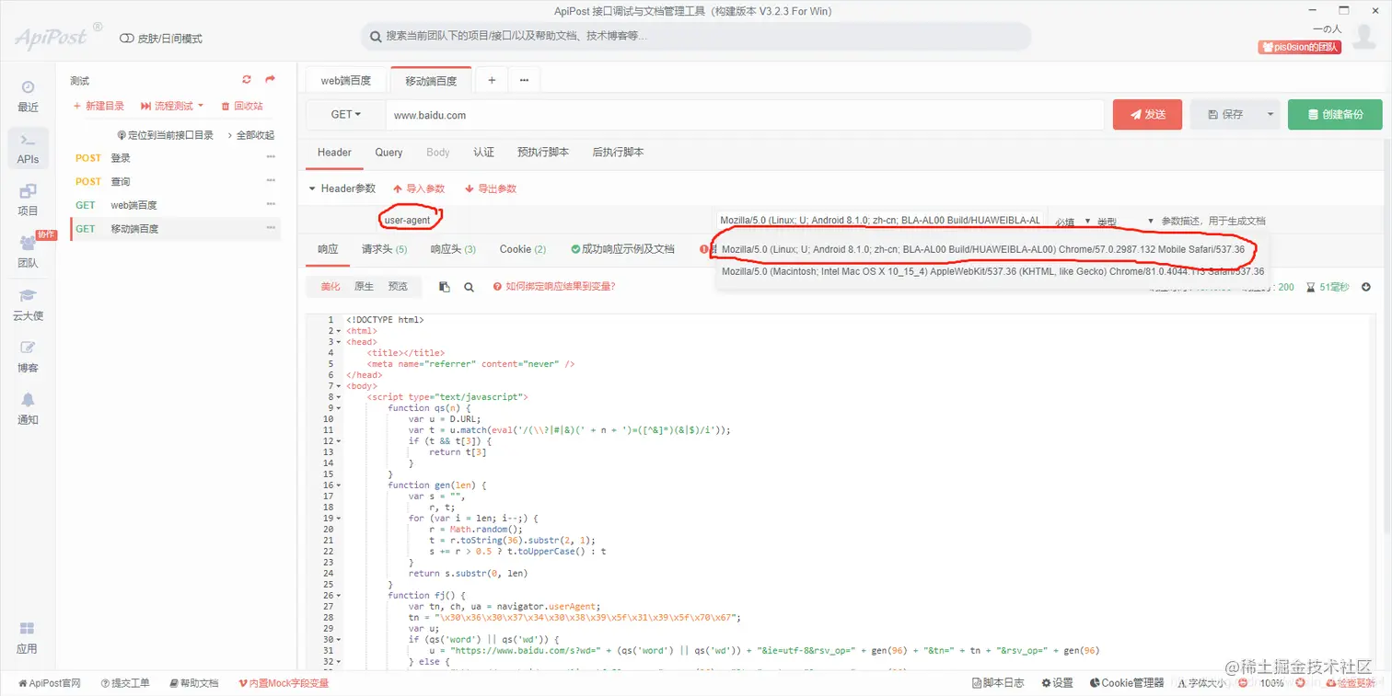Open the 应用 apps sidebar section
This screenshot has width=1392, height=696.
tap(28, 637)
